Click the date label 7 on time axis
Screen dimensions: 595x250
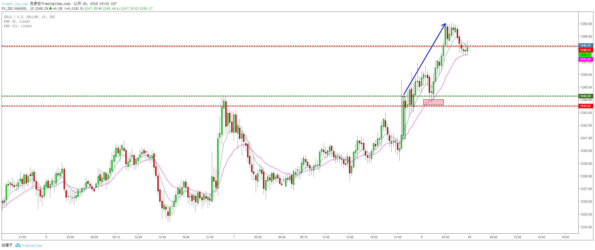pyautogui.click(x=234, y=237)
